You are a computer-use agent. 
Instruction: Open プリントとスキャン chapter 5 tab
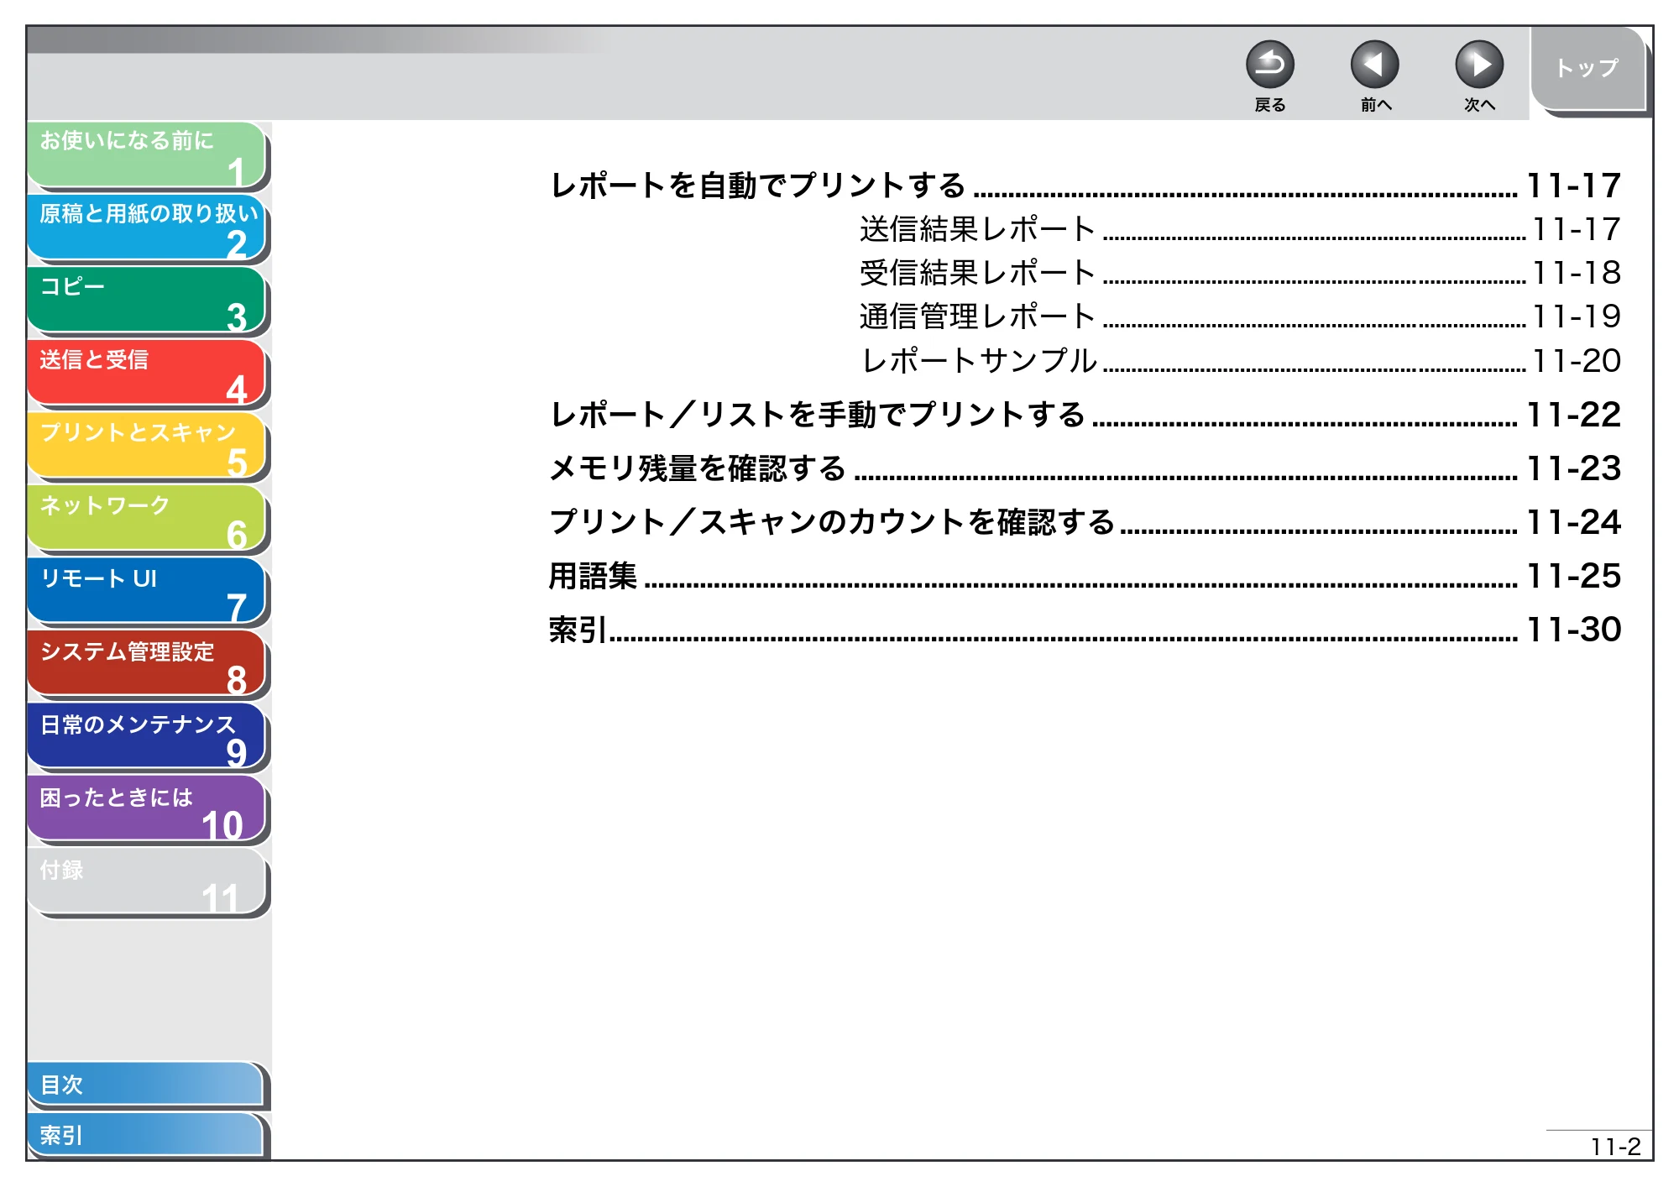pos(147,446)
